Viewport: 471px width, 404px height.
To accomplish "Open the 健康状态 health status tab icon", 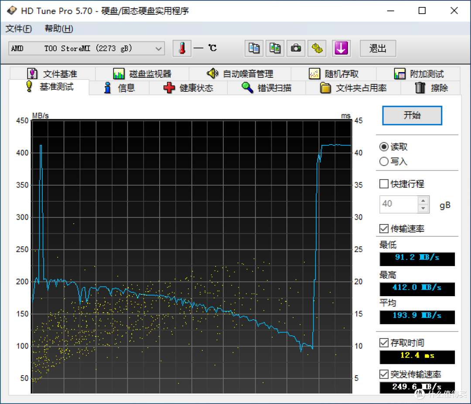I will click(170, 88).
